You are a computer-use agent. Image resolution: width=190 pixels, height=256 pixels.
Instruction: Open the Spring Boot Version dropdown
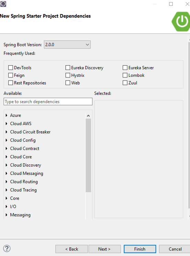click(67, 44)
